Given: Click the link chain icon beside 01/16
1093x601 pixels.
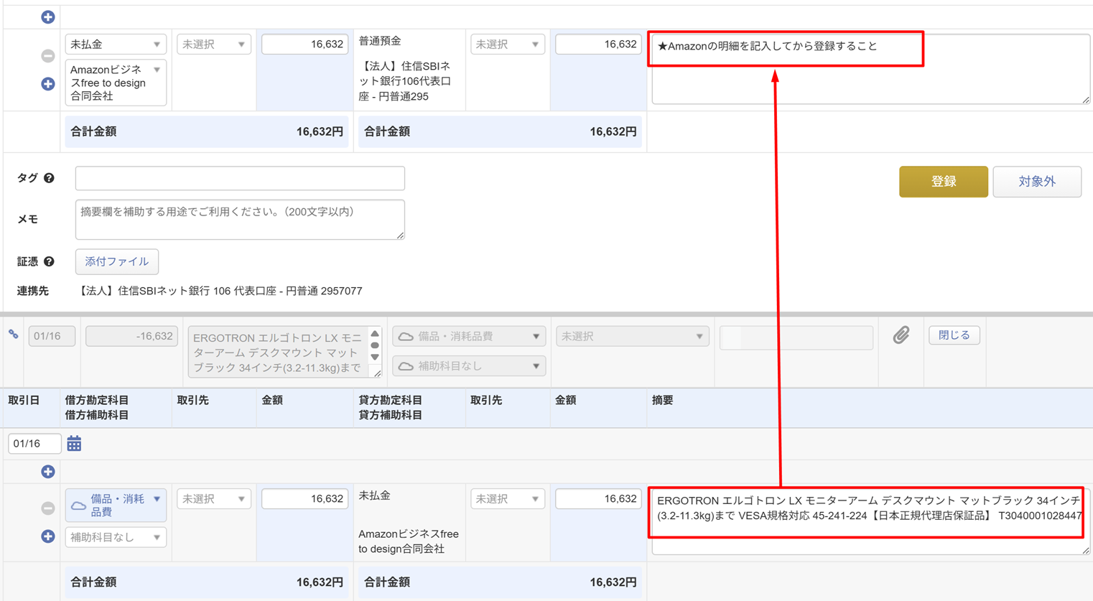Looking at the screenshot, I should (14, 335).
